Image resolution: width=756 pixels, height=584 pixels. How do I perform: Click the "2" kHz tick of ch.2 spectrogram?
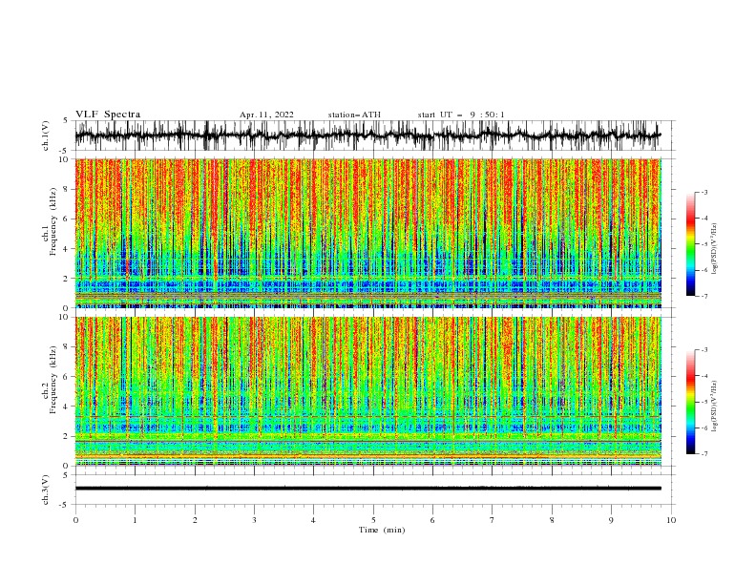[67, 436]
